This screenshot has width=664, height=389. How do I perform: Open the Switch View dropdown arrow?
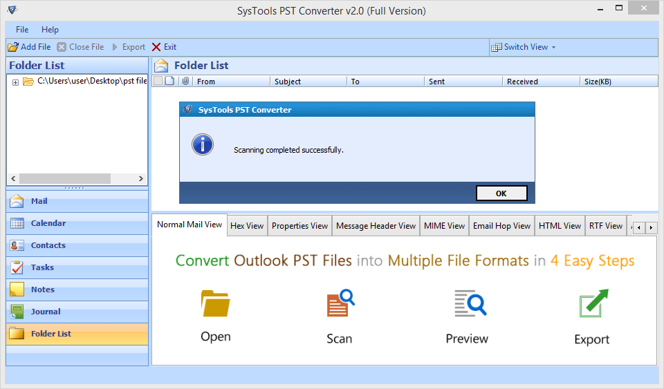tap(553, 48)
